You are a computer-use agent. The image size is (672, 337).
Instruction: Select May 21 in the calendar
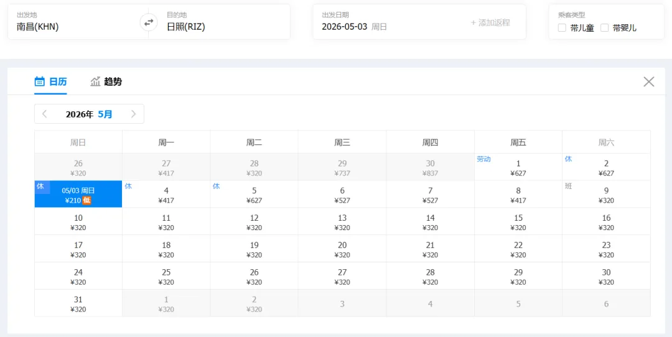(x=431, y=248)
